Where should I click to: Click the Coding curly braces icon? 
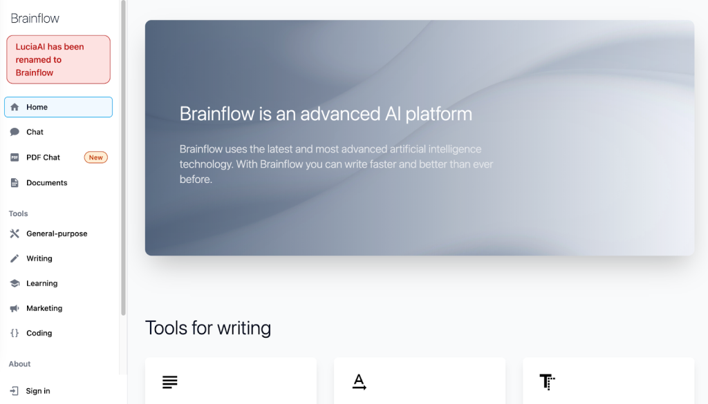click(x=15, y=333)
